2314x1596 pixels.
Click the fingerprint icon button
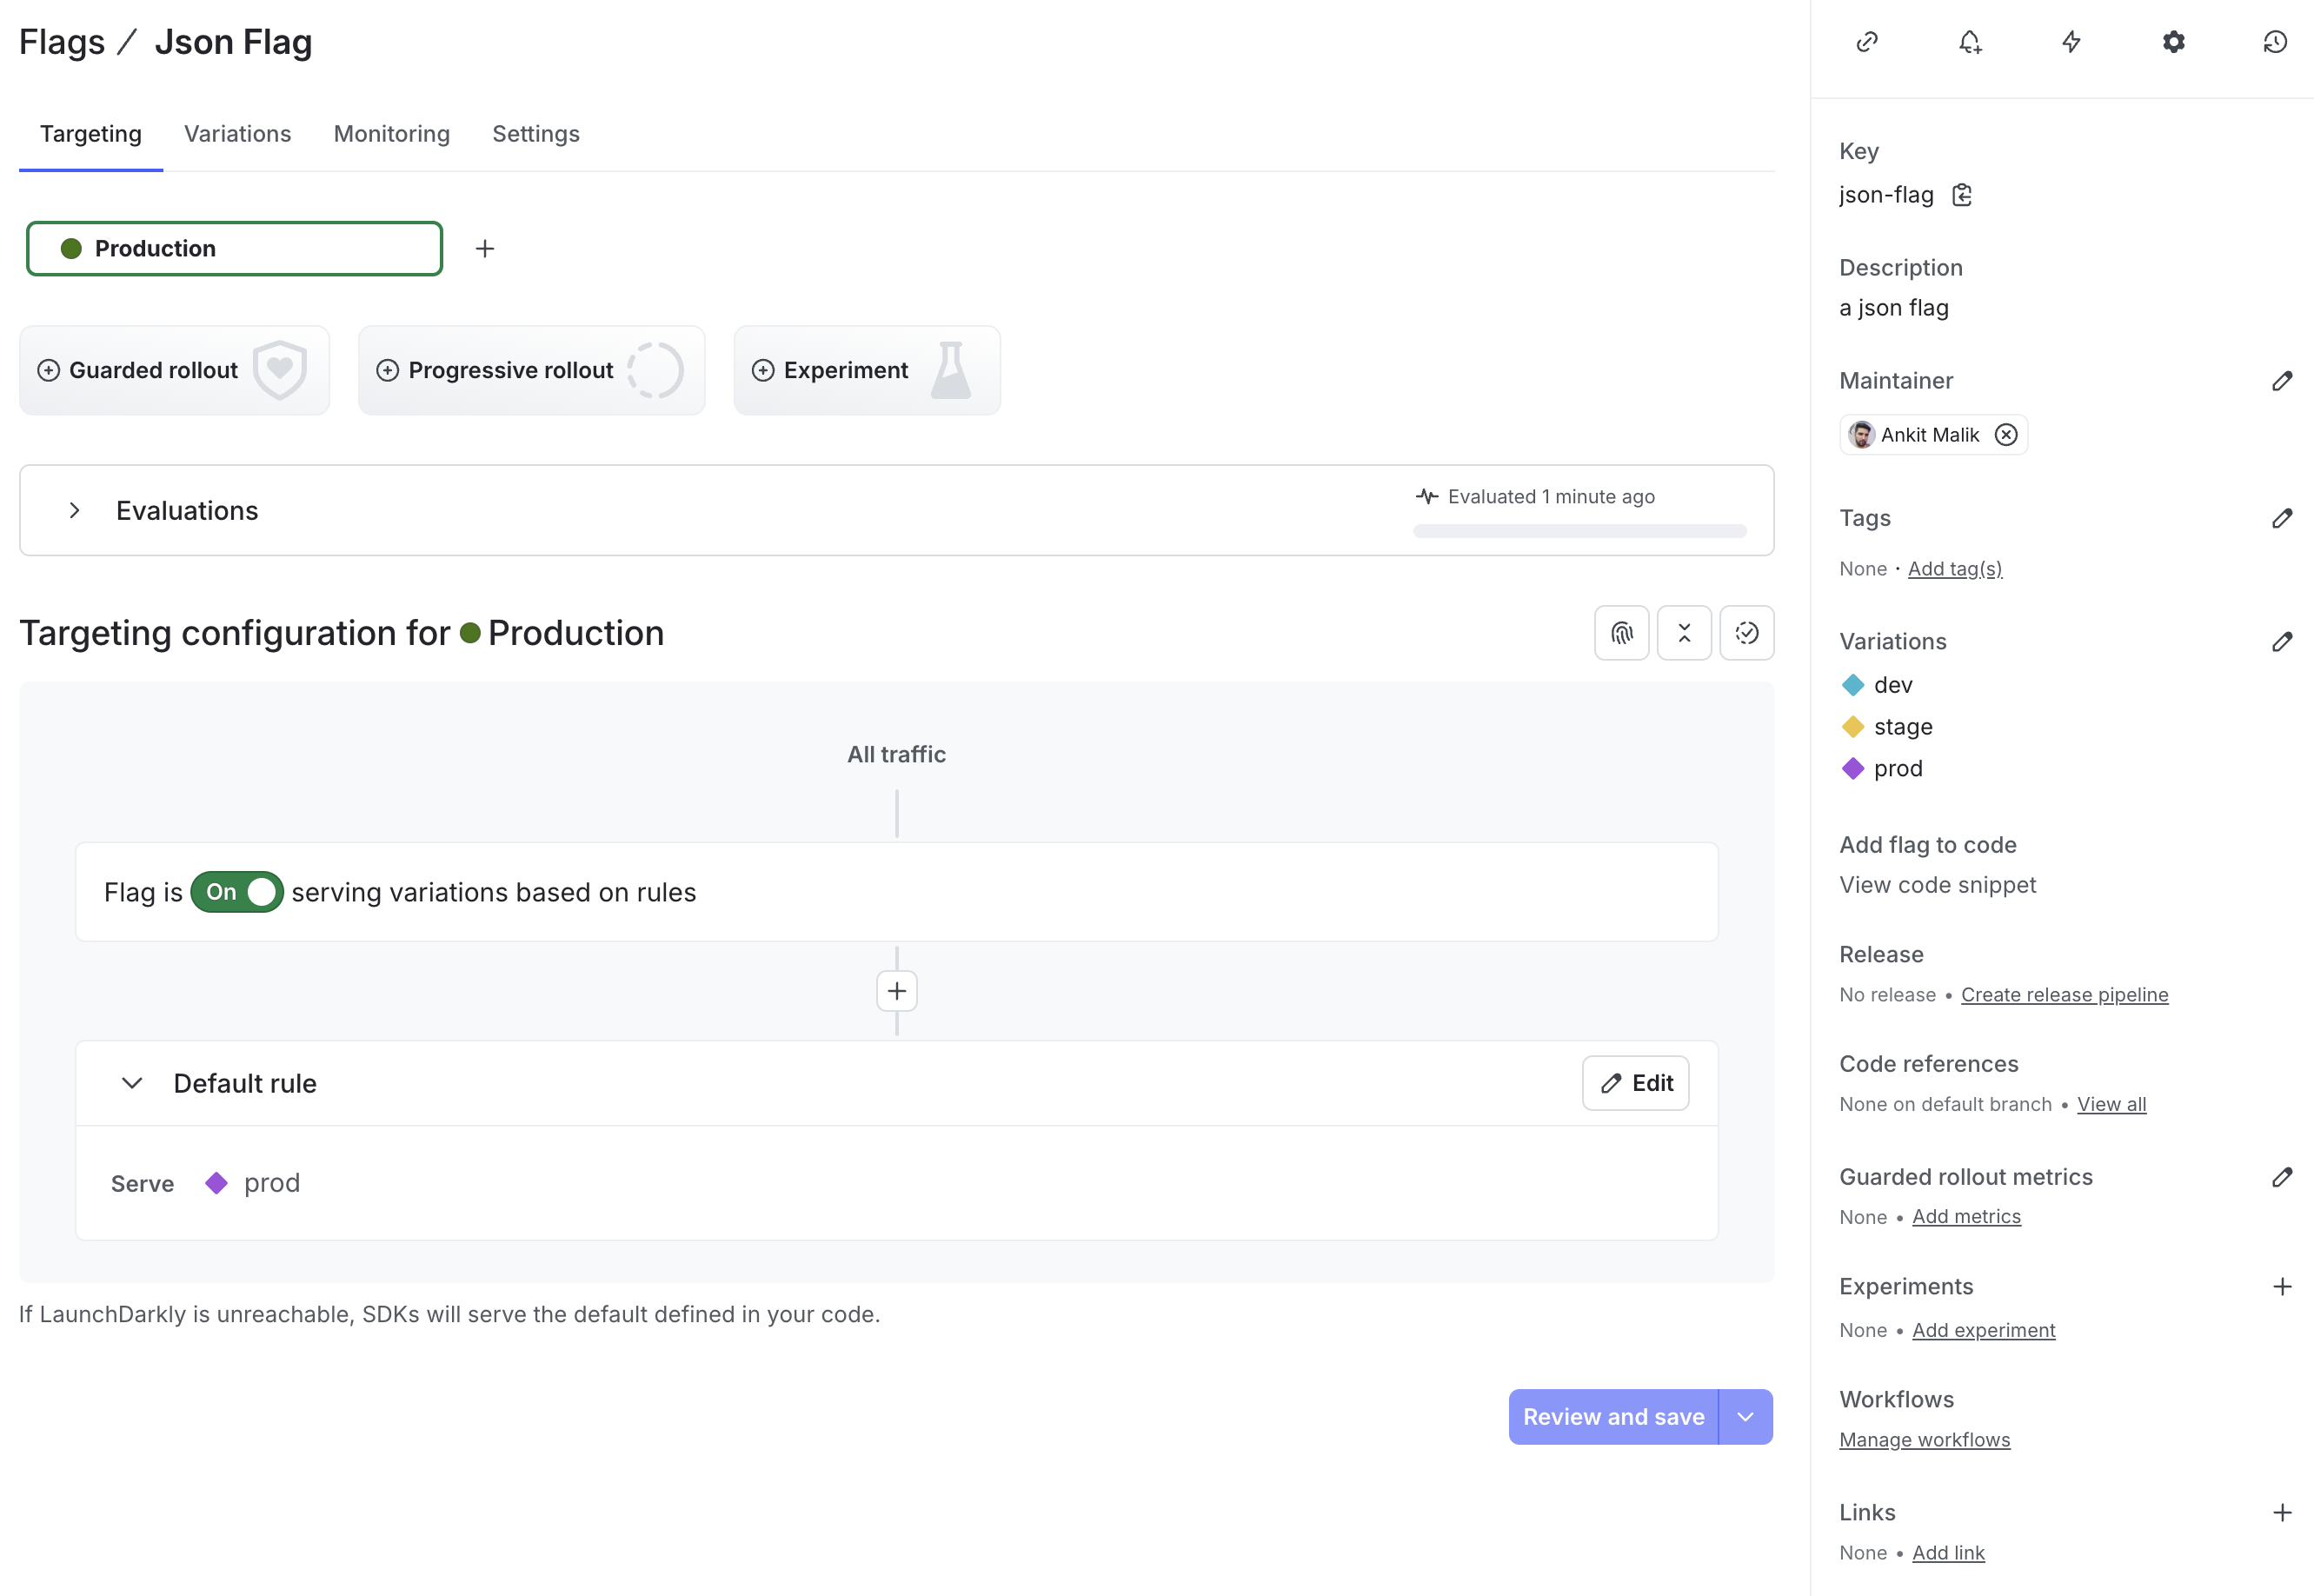tap(1622, 633)
